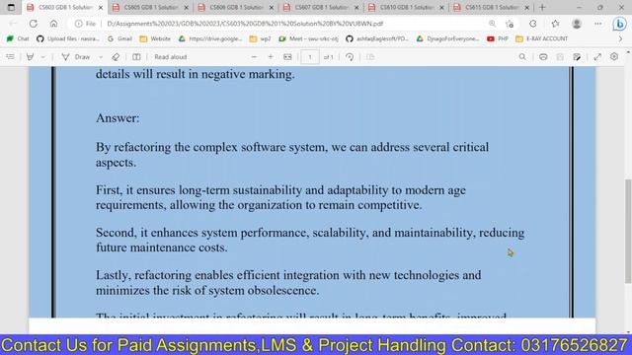632x355 pixels.
Task: Click the address bar zoom magnifier icon
Action: click(x=492, y=24)
